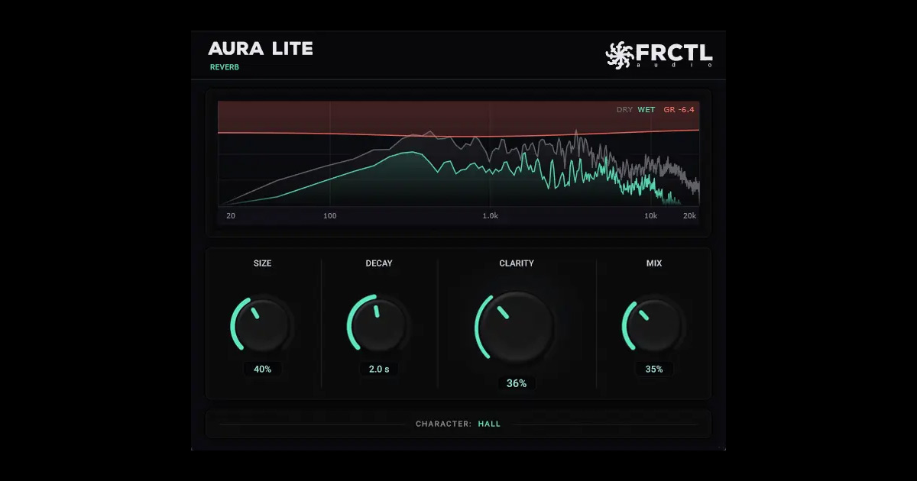917x481 pixels.
Task: Click the GR -6.4 readout
Action: pyautogui.click(x=679, y=110)
